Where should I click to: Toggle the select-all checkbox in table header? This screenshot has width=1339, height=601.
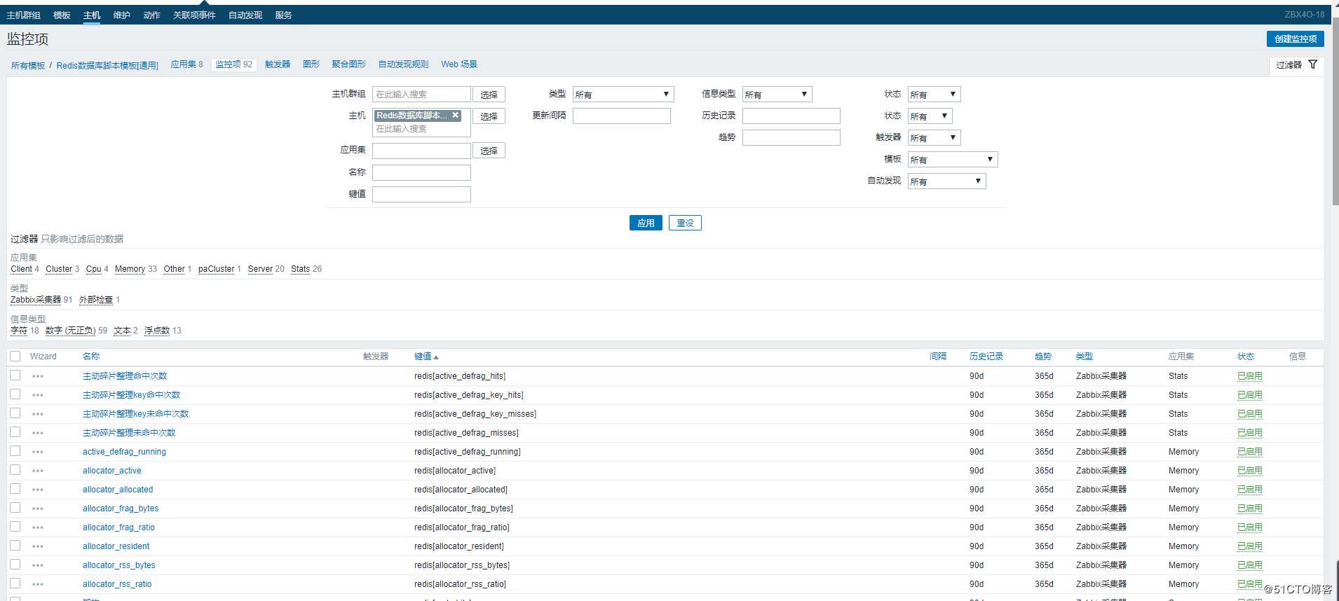(15, 356)
